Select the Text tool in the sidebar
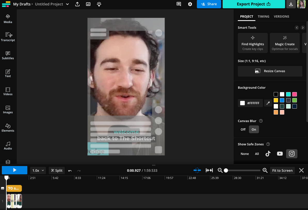This screenshot has width=308, height=210. [8, 73]
